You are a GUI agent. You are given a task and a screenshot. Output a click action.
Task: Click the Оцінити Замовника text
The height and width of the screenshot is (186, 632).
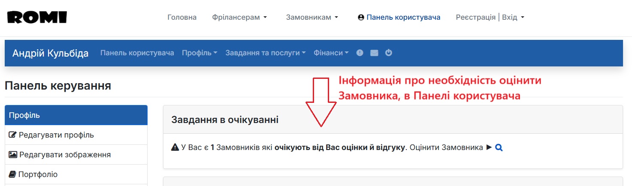coord(446,147)
